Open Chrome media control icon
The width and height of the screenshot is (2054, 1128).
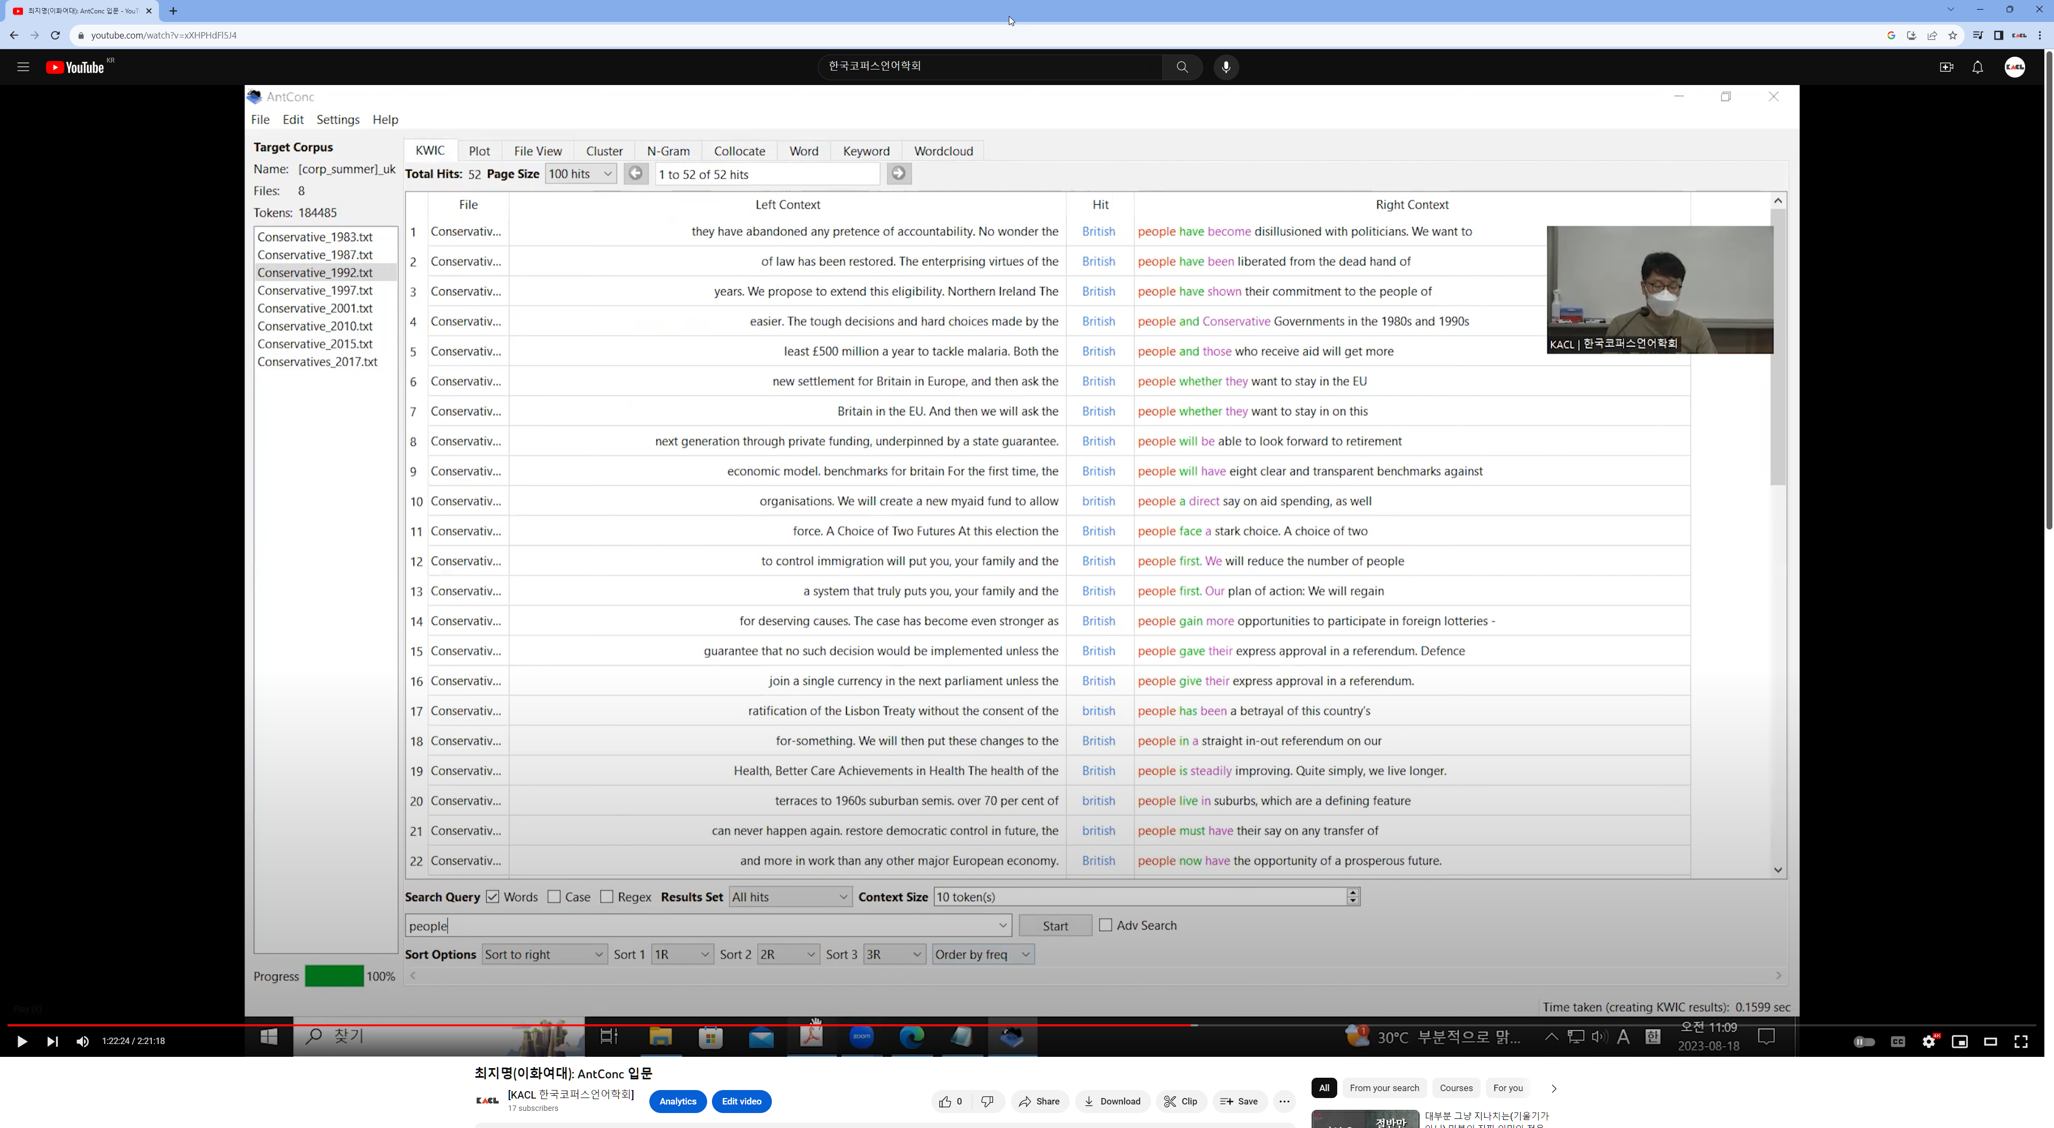coord(1978,35)
